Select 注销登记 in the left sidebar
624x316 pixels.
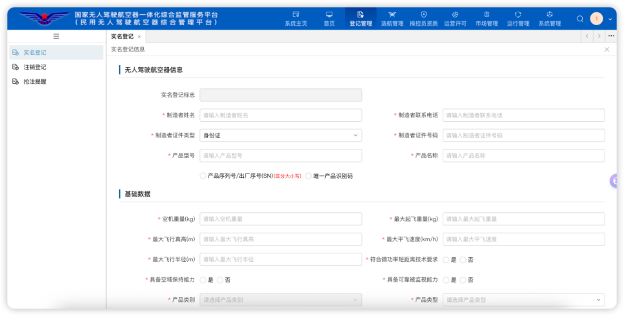click(35, 67)
